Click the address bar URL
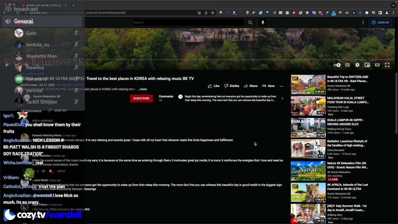The image size is (398, 224). click(x=77, y=13)
